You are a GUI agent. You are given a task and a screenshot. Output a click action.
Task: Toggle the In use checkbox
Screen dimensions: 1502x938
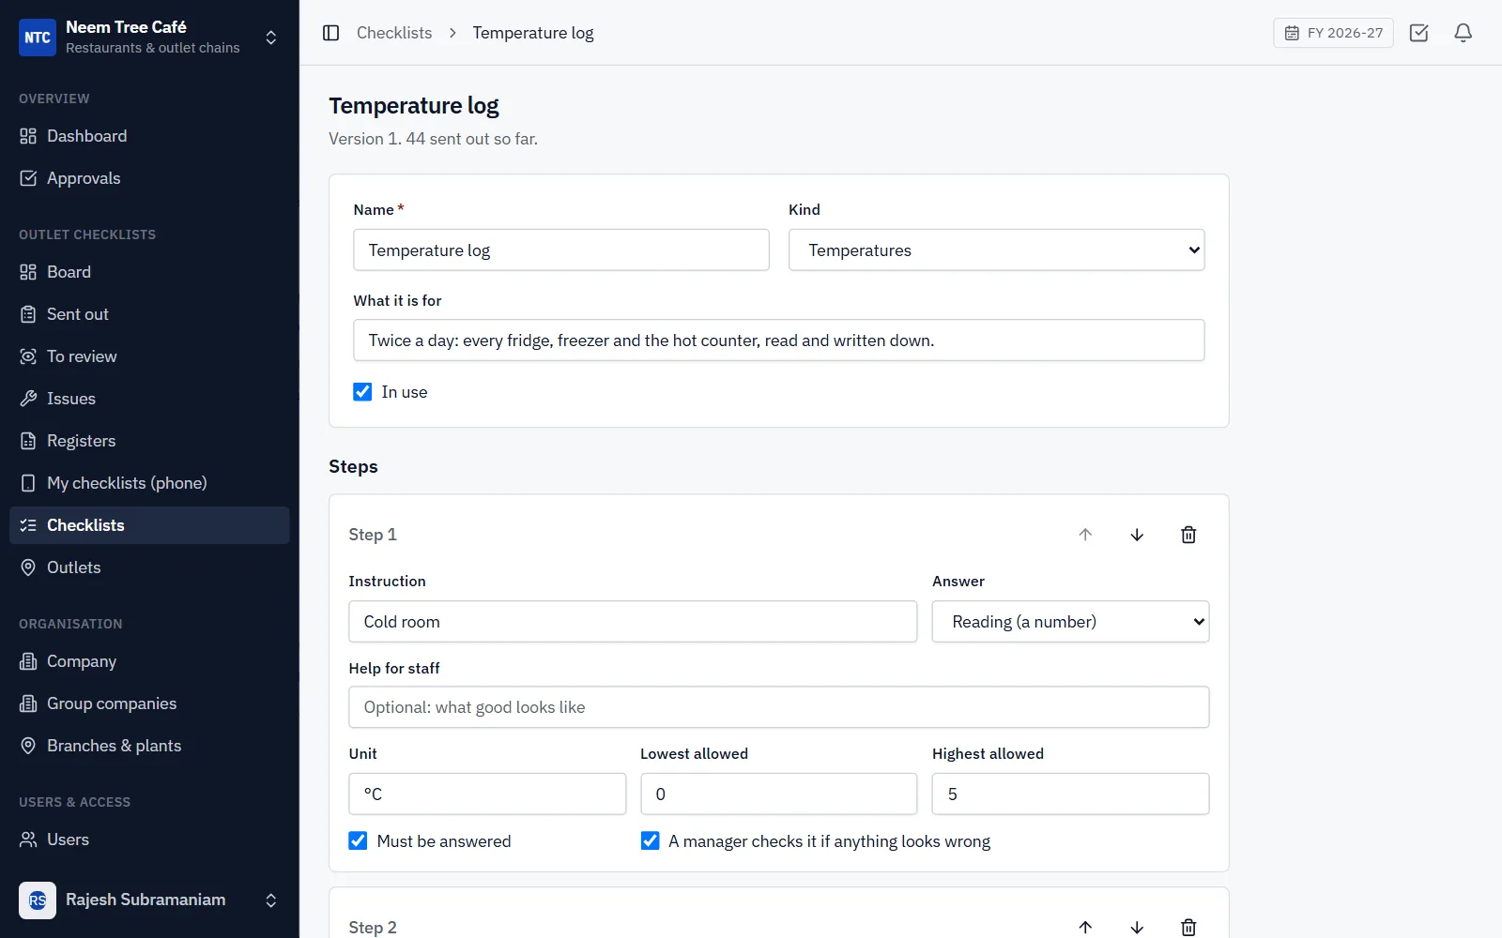tap(362, 392)
